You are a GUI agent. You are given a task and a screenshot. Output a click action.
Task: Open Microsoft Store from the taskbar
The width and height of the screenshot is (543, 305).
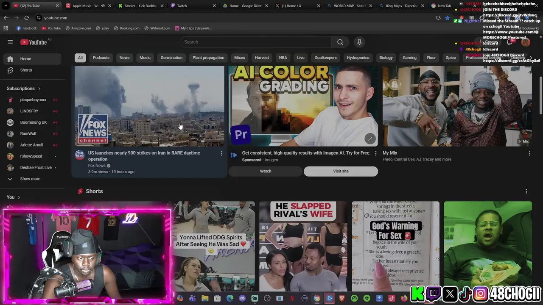[217, 298]
